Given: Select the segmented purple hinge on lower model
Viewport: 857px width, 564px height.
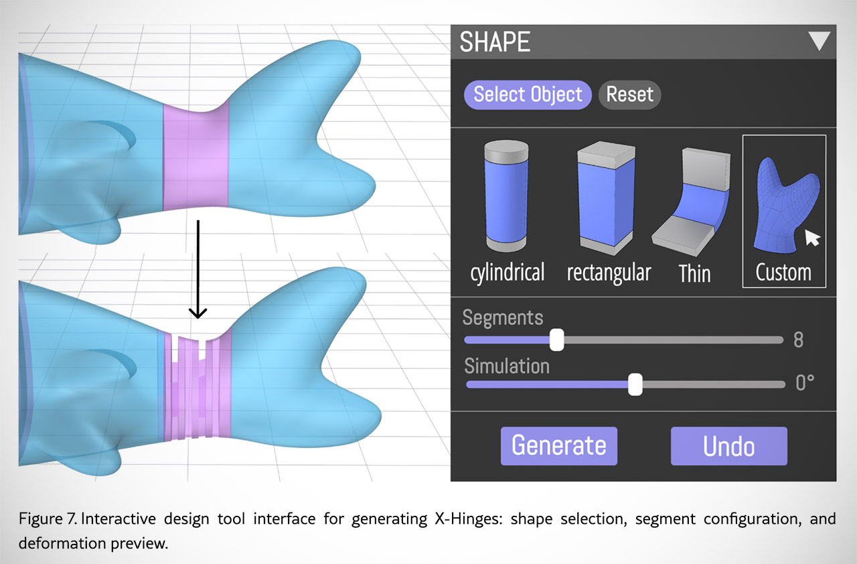Looking at the screenshot, I should [x=198, y=385].
